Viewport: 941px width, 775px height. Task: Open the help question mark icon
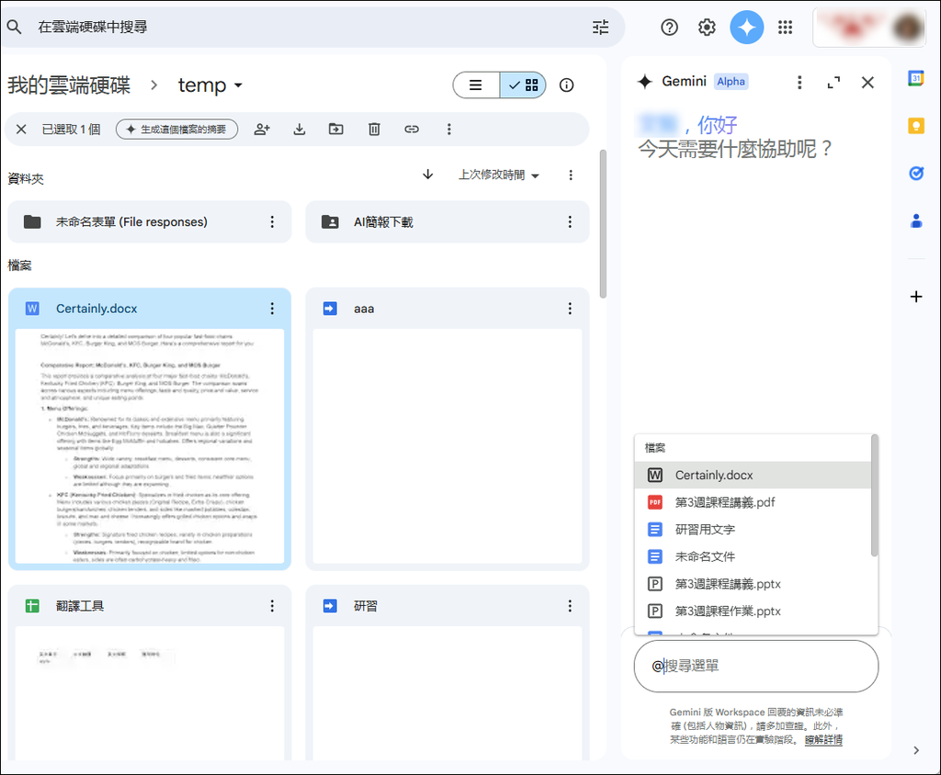(669, 27)
